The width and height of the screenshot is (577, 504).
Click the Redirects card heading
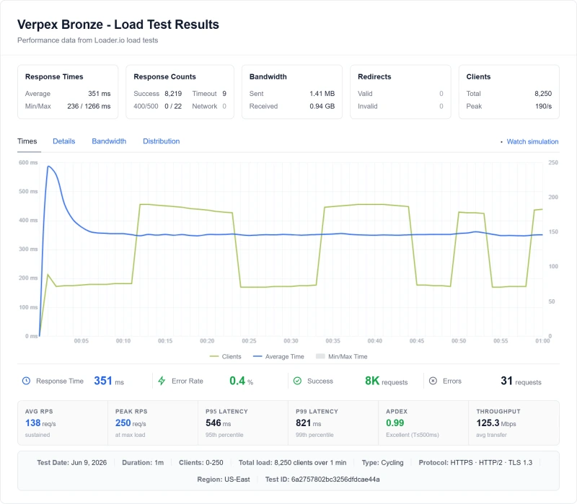click(374, 76)
